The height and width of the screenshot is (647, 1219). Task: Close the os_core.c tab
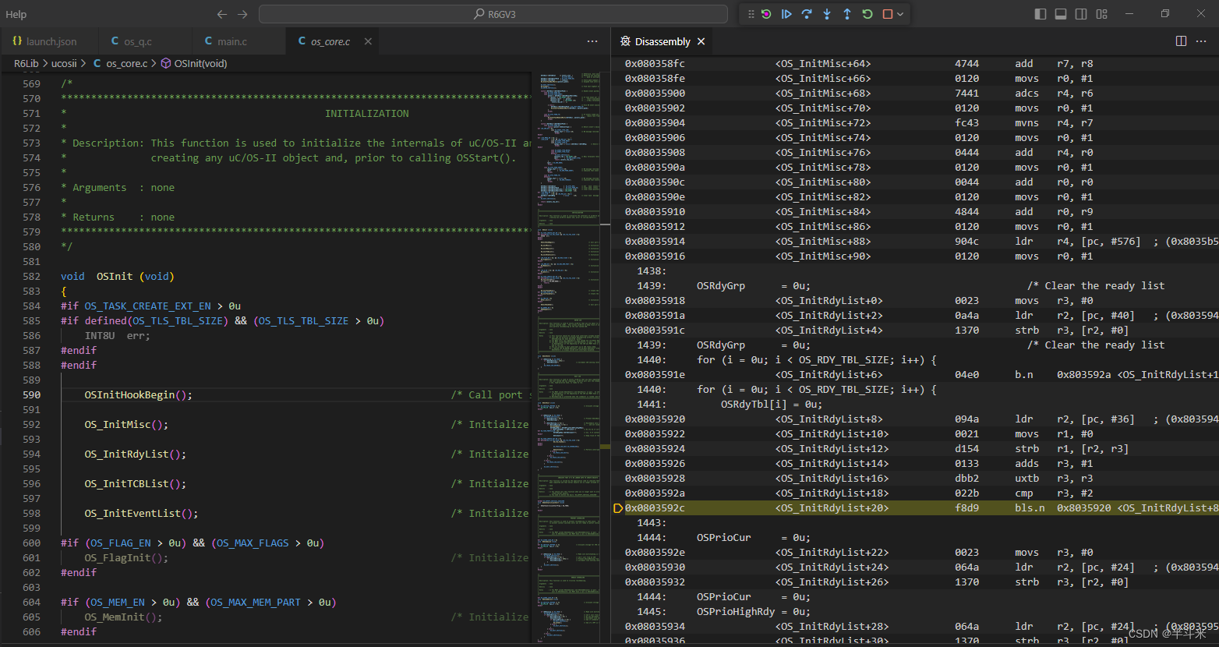click(368, 41)
